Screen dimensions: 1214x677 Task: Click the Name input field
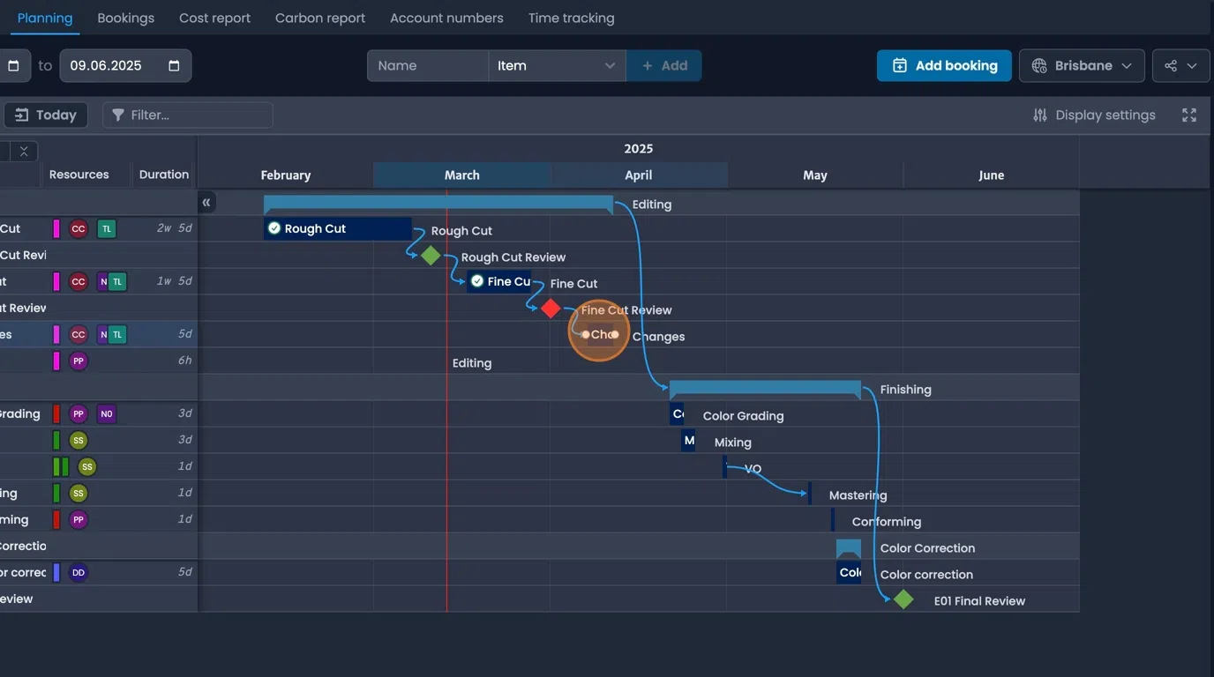(x=427, y=65)
